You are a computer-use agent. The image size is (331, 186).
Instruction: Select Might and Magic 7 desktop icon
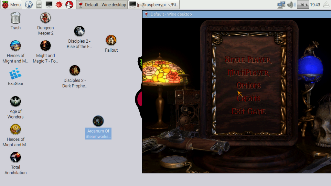45,46
